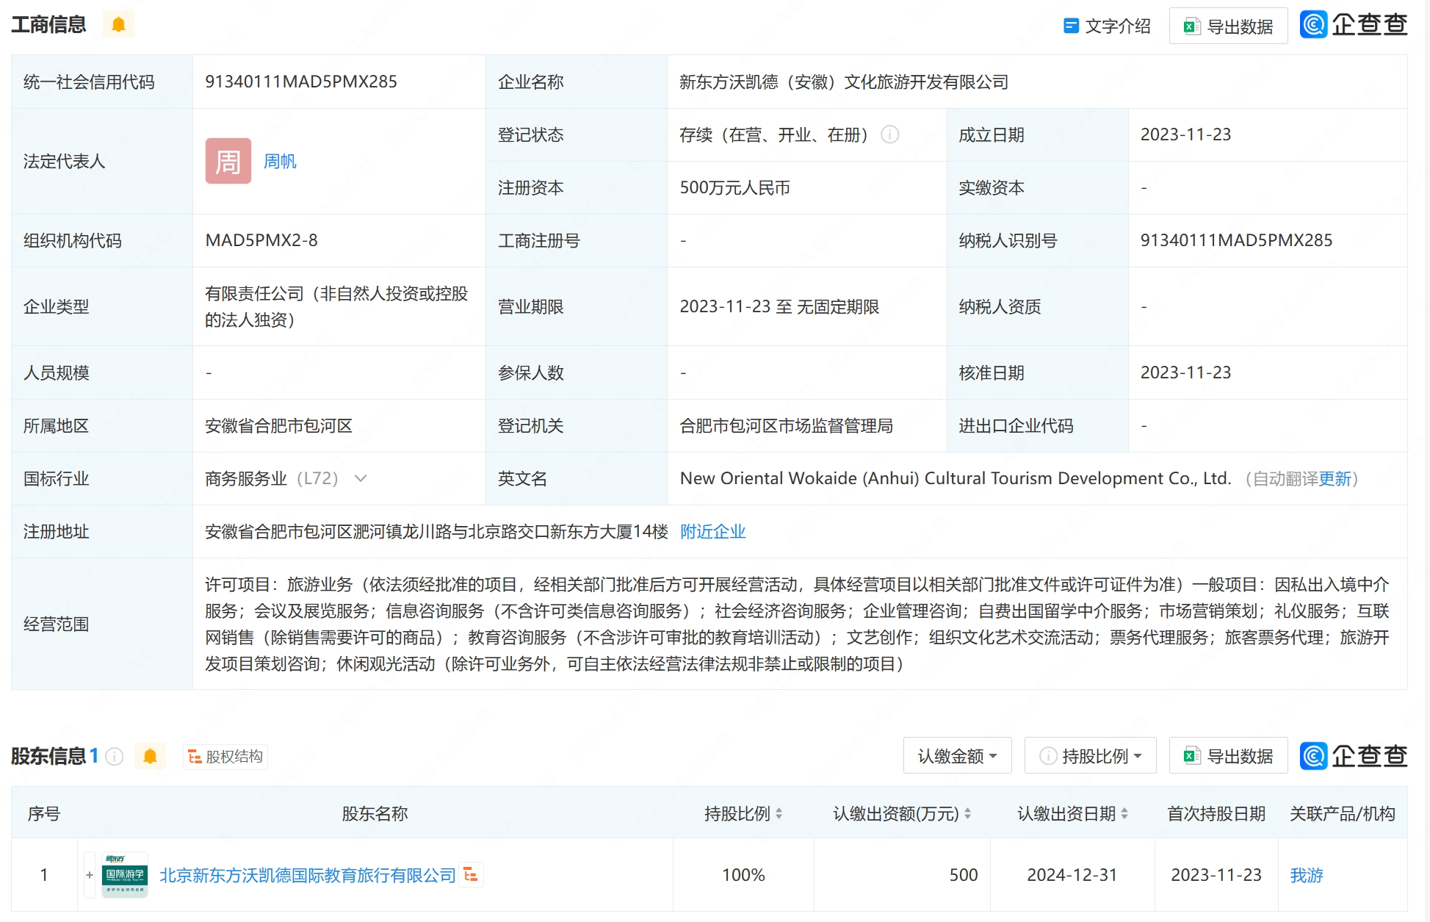Viewport: 1430px width, 922px height.
Task: Click the 2024-12-31 contribution date cell
Action: pos(1072,875)
